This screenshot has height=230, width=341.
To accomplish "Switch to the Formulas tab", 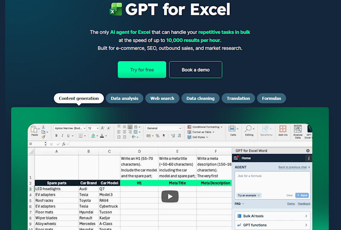I will click(272, 98).
